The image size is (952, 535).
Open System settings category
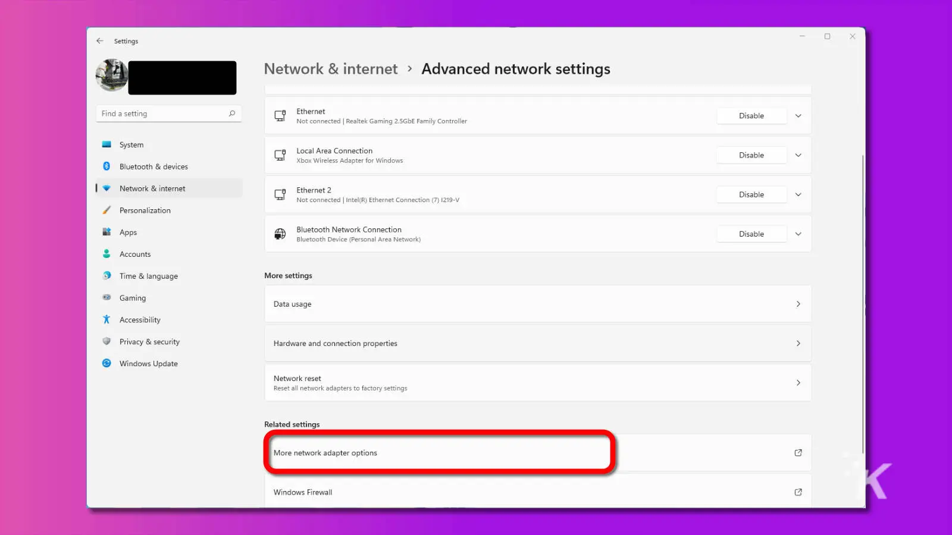click(169, 144)
